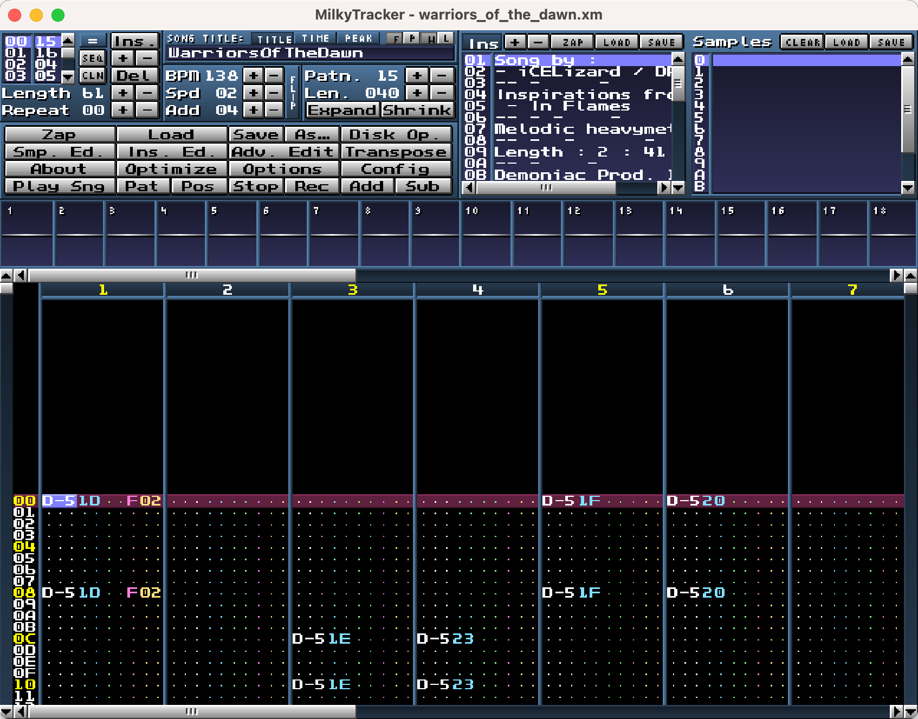Expand the current pattern with Expand button
Viewport: 918px width, 719px height.
pyautogui.click(x=342, y=111)
